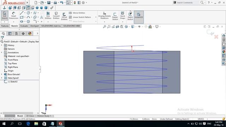Select Helix/Spiral1 in feature tree
This screenshot has width=226, height=127.
pyautogui.click(x=13, y=78)
